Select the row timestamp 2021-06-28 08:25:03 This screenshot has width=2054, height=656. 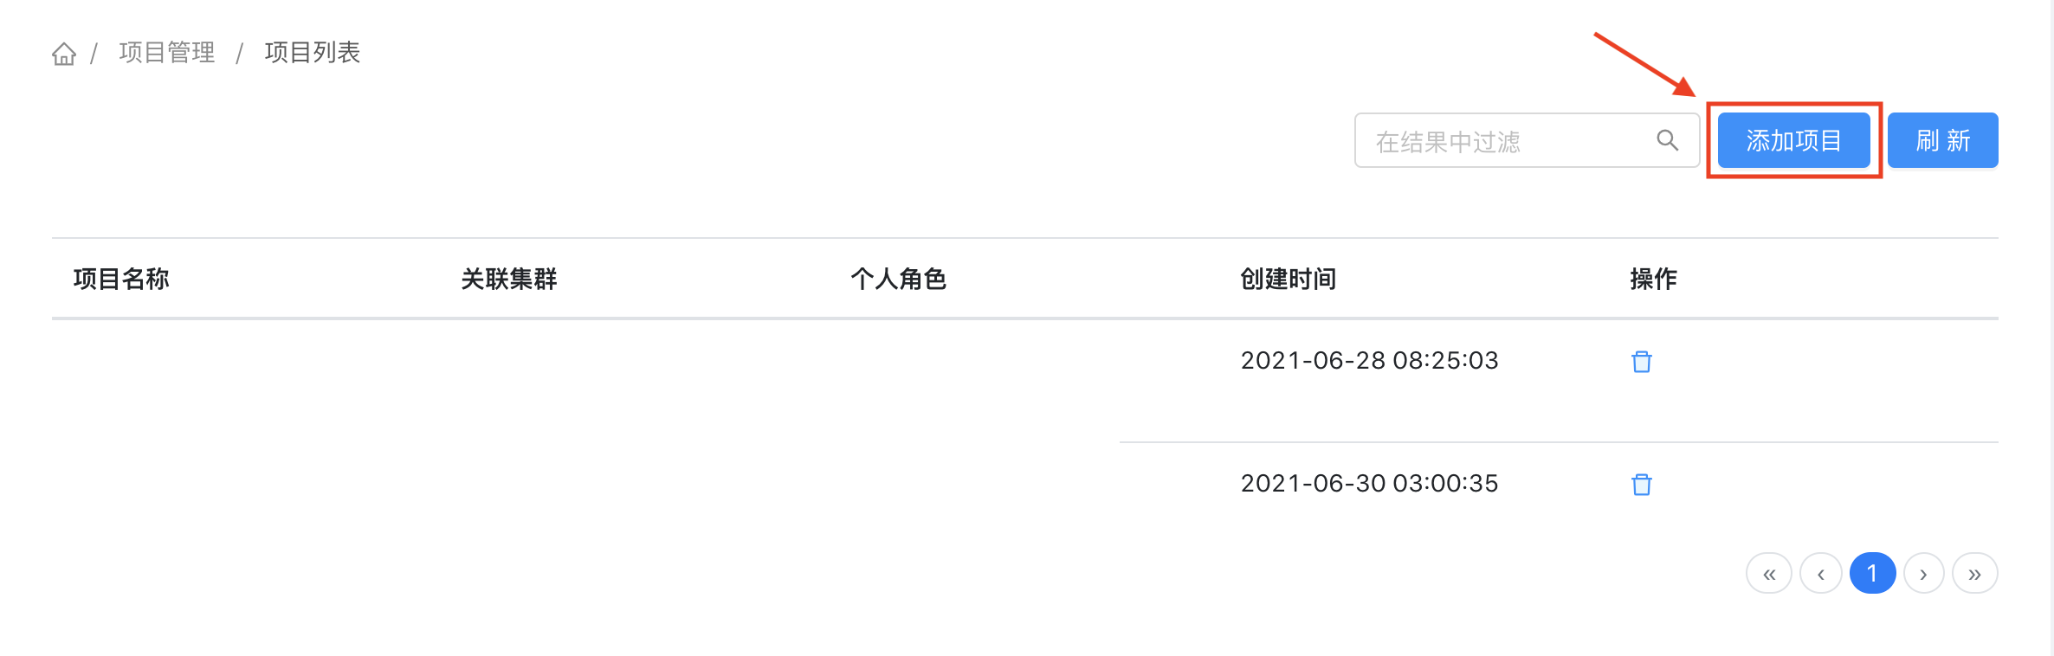click(1369, 360)
